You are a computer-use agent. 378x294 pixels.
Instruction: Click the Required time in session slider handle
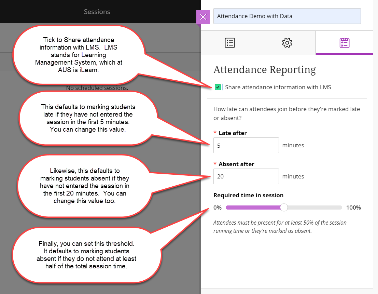coord(284,208)
